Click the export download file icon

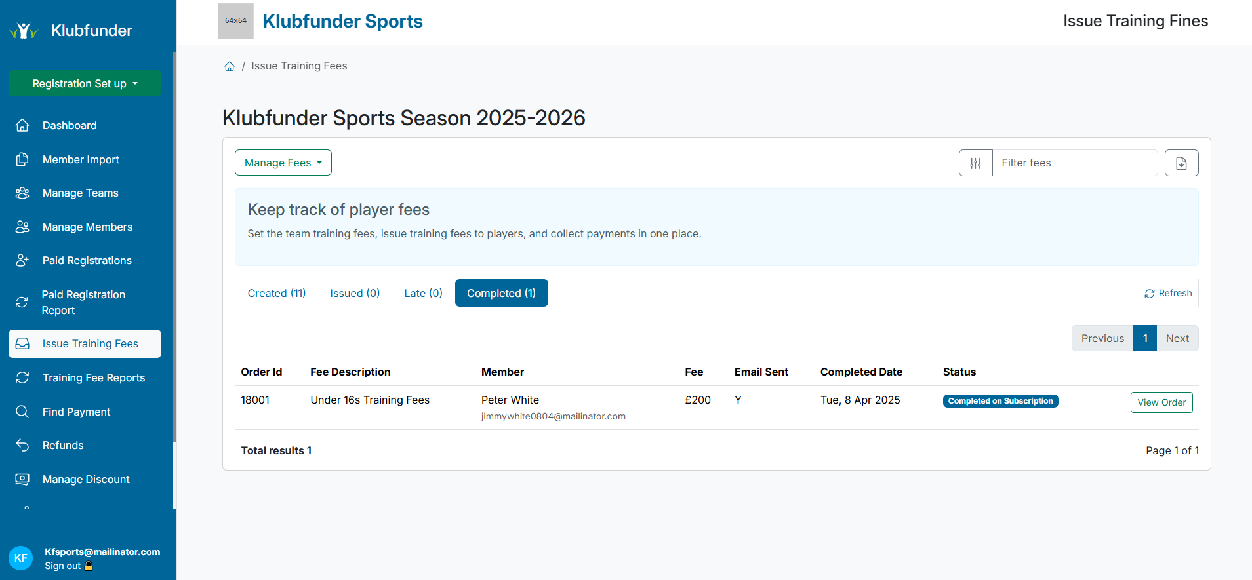pos(1181,163)
